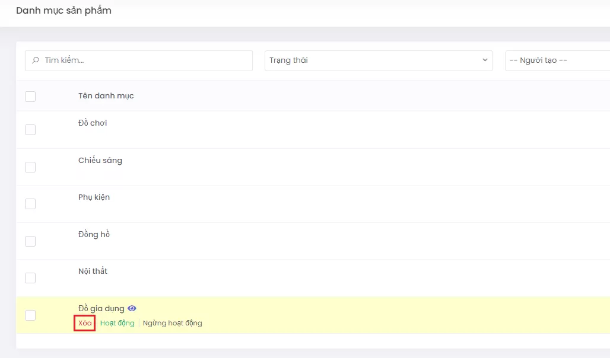Open the Đồ chơi category
This screenshot has height=358, width=610.
tap(93, 123)
